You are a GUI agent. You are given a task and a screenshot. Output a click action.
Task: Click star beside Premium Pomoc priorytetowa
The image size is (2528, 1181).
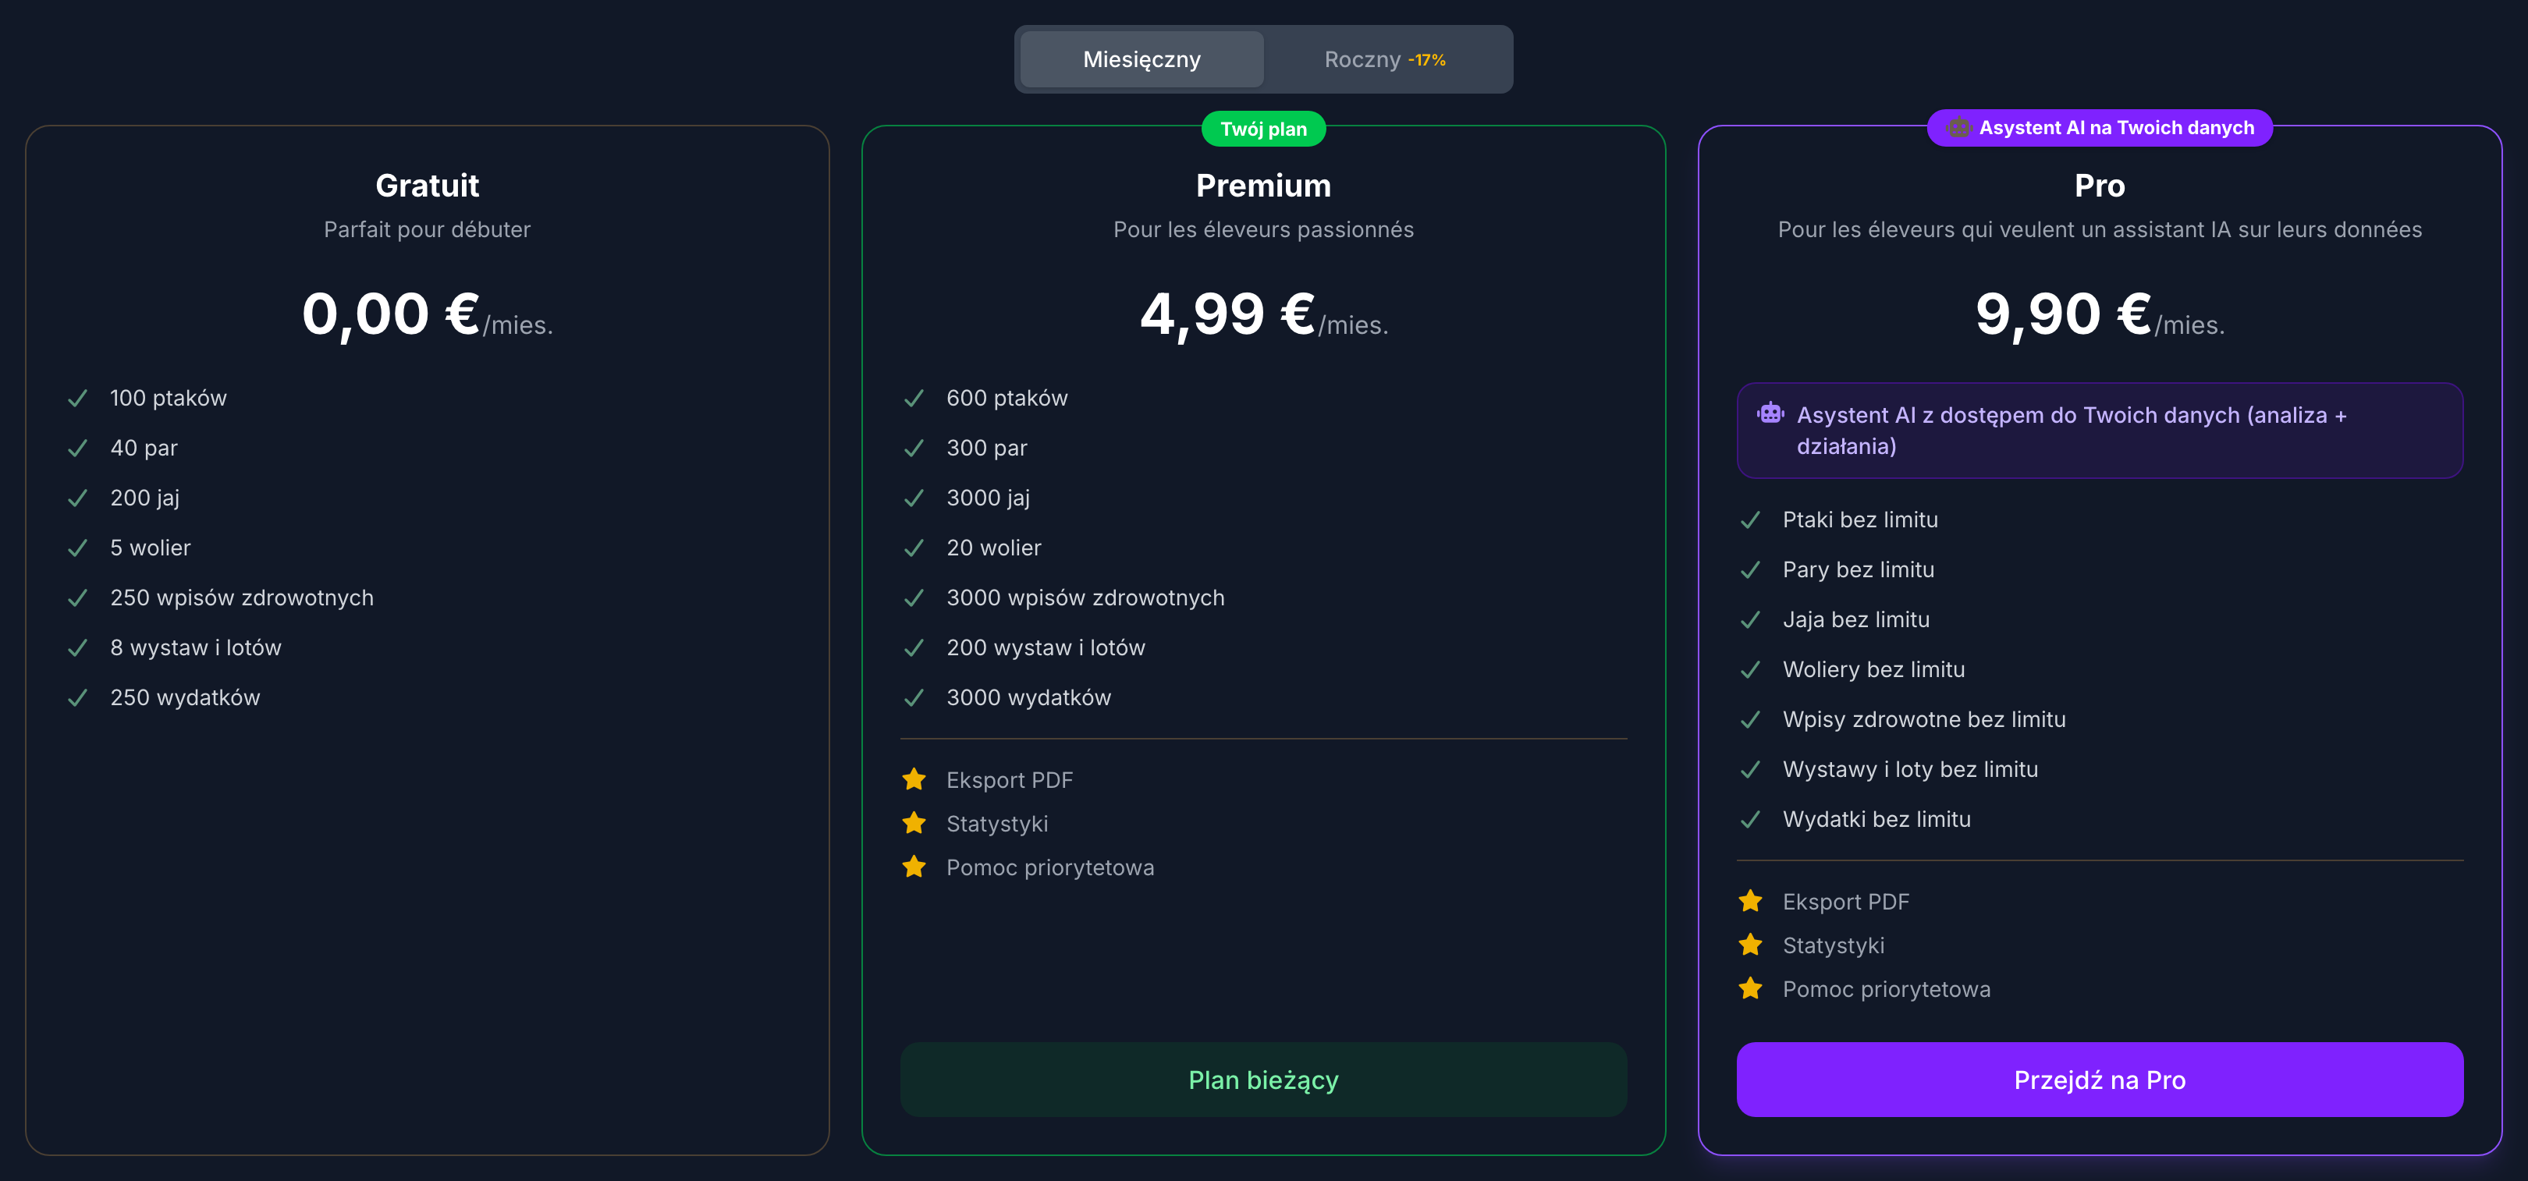[914, 866]
